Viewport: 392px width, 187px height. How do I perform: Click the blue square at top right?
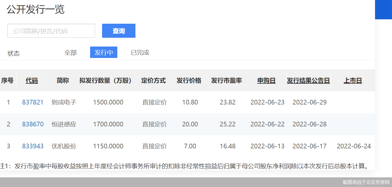coord(383,10)
